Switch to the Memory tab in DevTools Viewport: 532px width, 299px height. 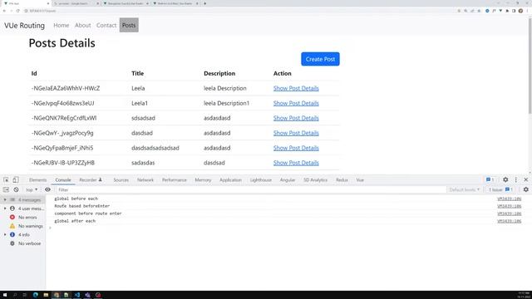203,179
